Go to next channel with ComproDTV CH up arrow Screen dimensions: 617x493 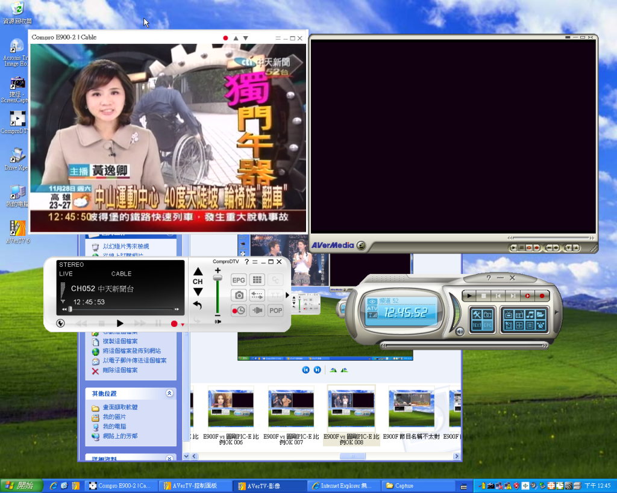(x=198, y=271)
